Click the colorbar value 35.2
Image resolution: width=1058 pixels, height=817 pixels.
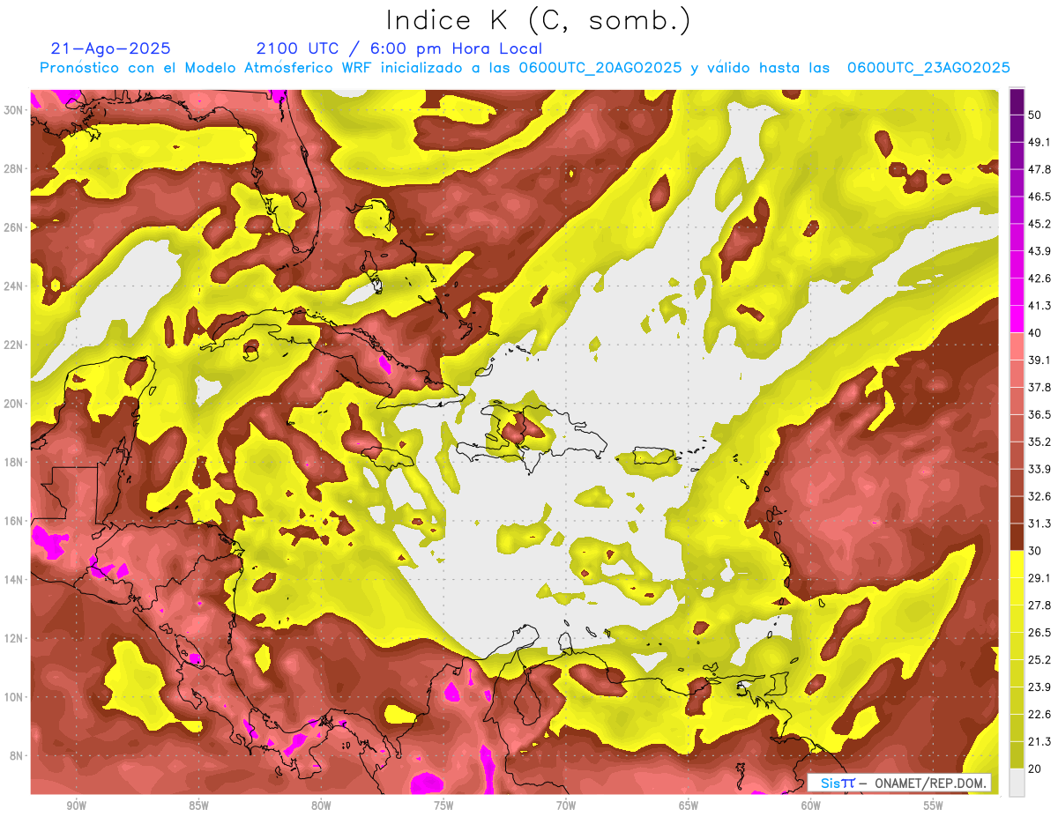[x=1039, y=442]
